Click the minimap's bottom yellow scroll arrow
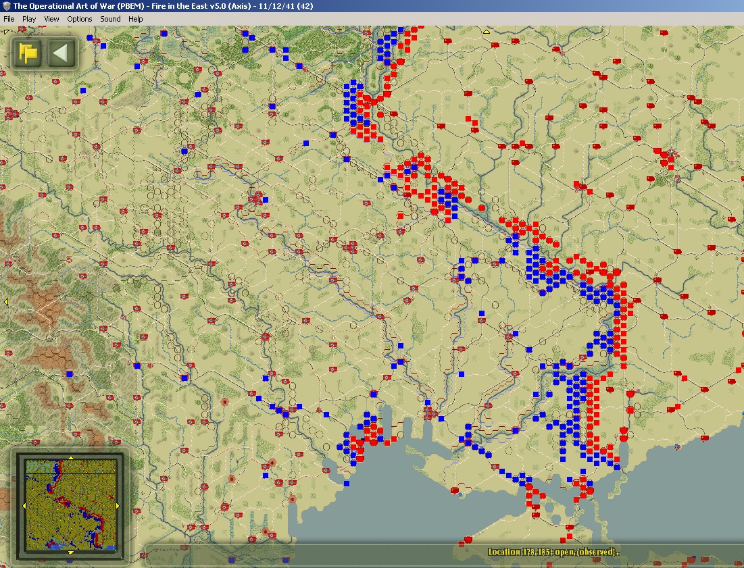This screenshot has width=744, height=568. [71, 552]
